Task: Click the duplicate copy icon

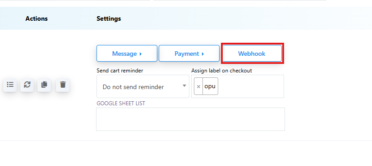Action: [x=44, y=85]
